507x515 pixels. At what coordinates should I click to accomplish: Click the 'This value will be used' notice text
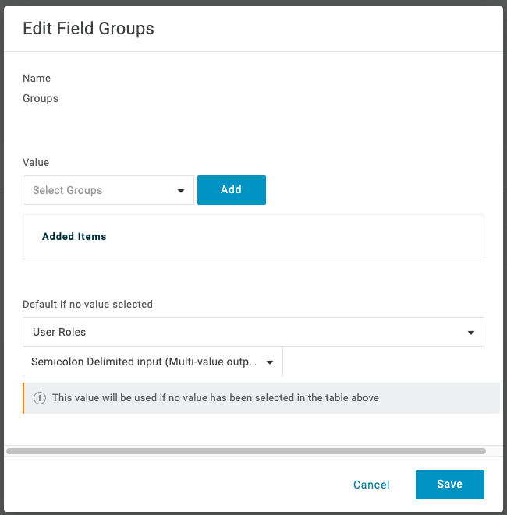coord(215,398)
